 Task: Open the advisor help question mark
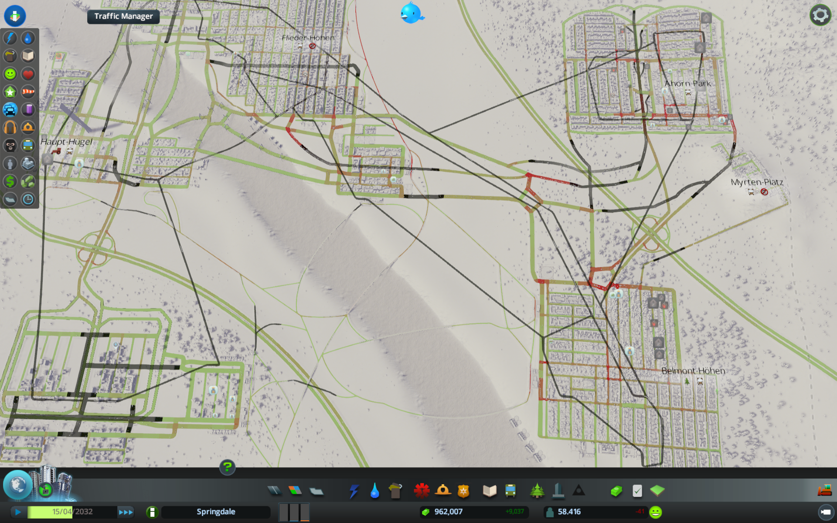click(x=227, y=468)
